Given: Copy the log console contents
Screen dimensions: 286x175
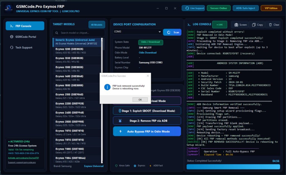Looking at the screenshot, I should tap(257, 25).
